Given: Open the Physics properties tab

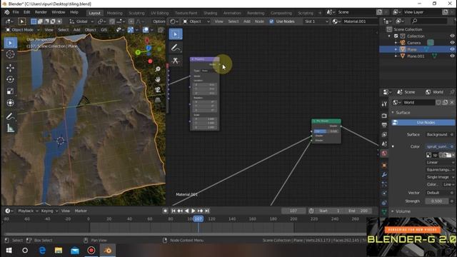Looking at the screenshot, I should click(x=384, y=193).
